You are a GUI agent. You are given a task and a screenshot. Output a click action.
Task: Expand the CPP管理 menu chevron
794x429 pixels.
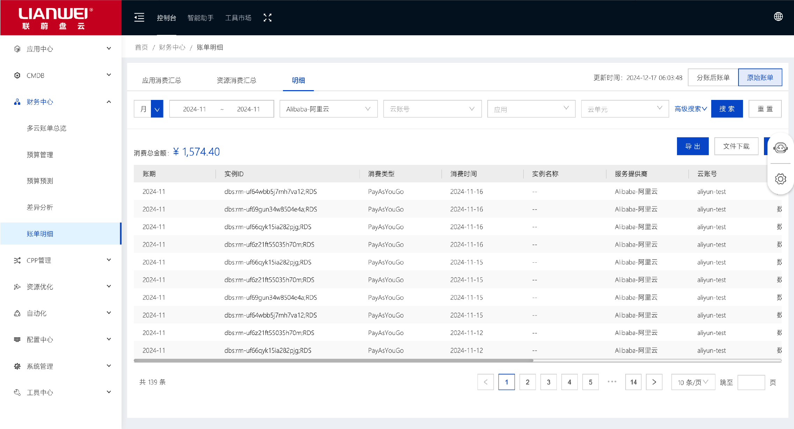click(x=109, y=260)
